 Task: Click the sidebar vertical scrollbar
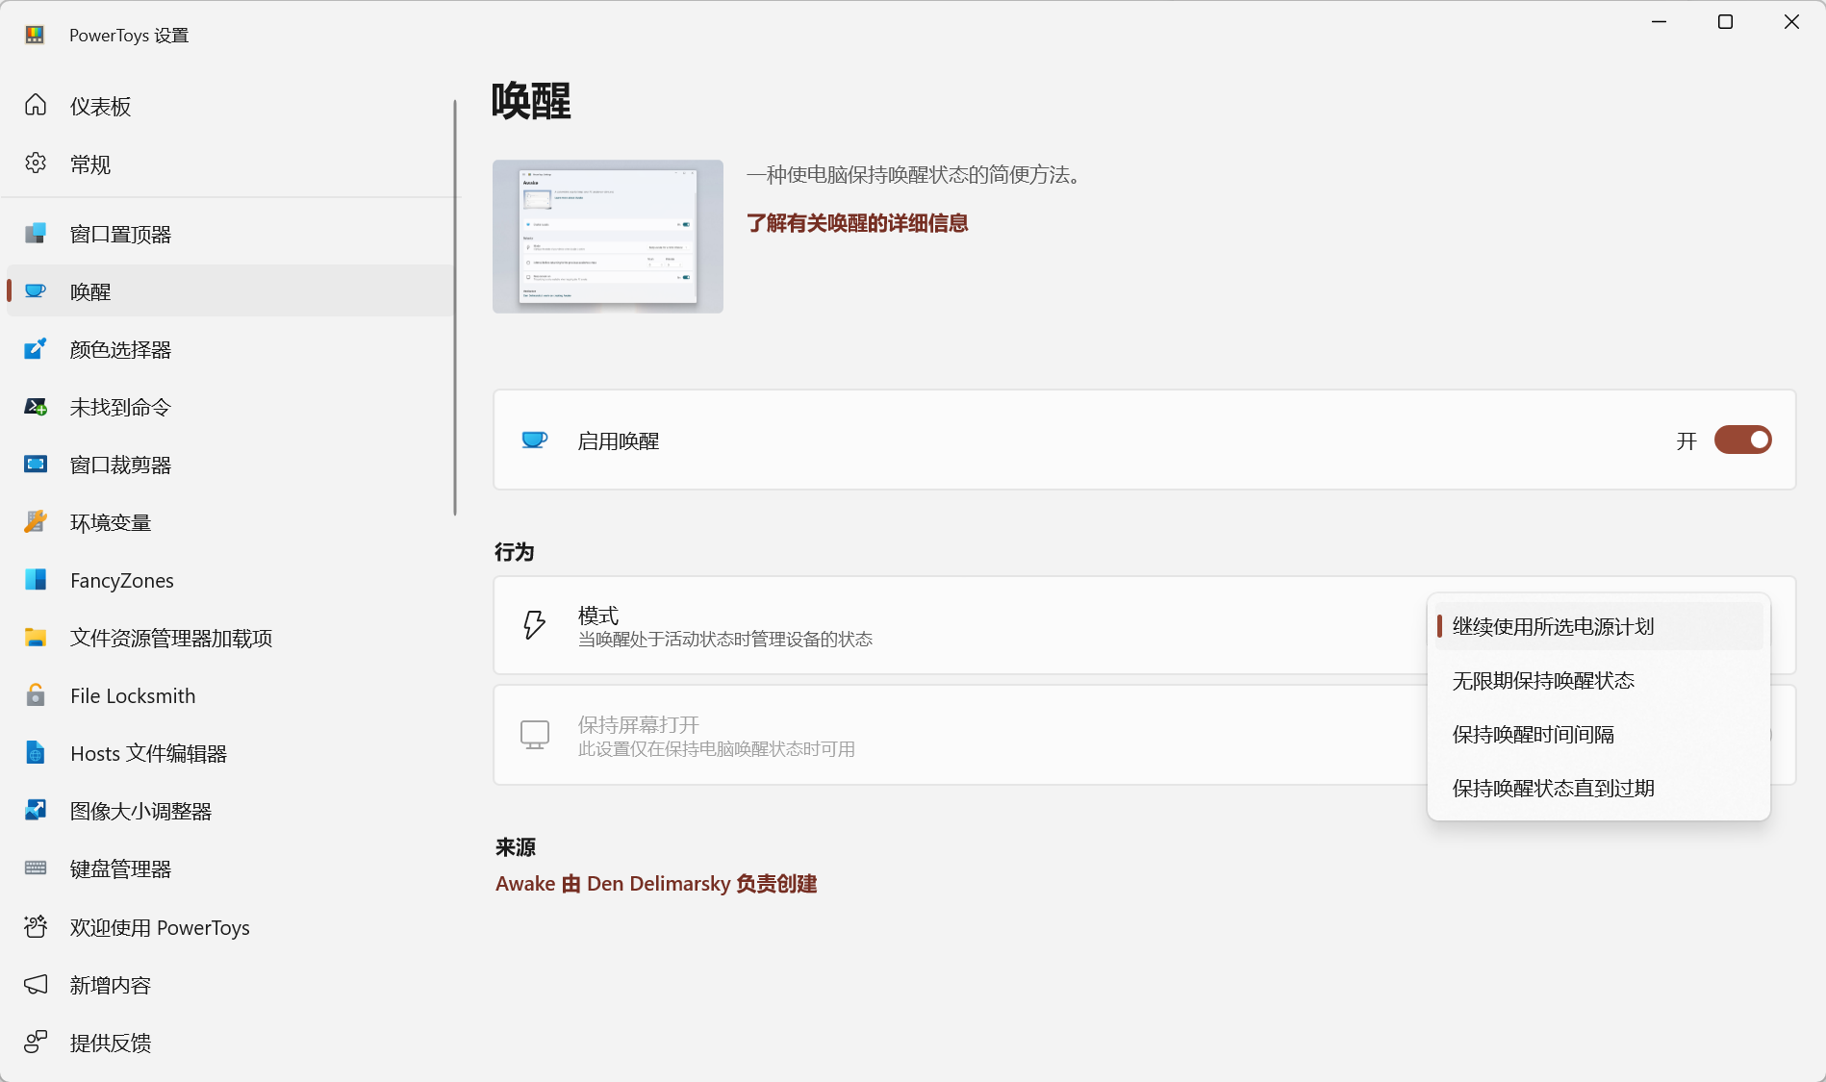click(455, 308)
